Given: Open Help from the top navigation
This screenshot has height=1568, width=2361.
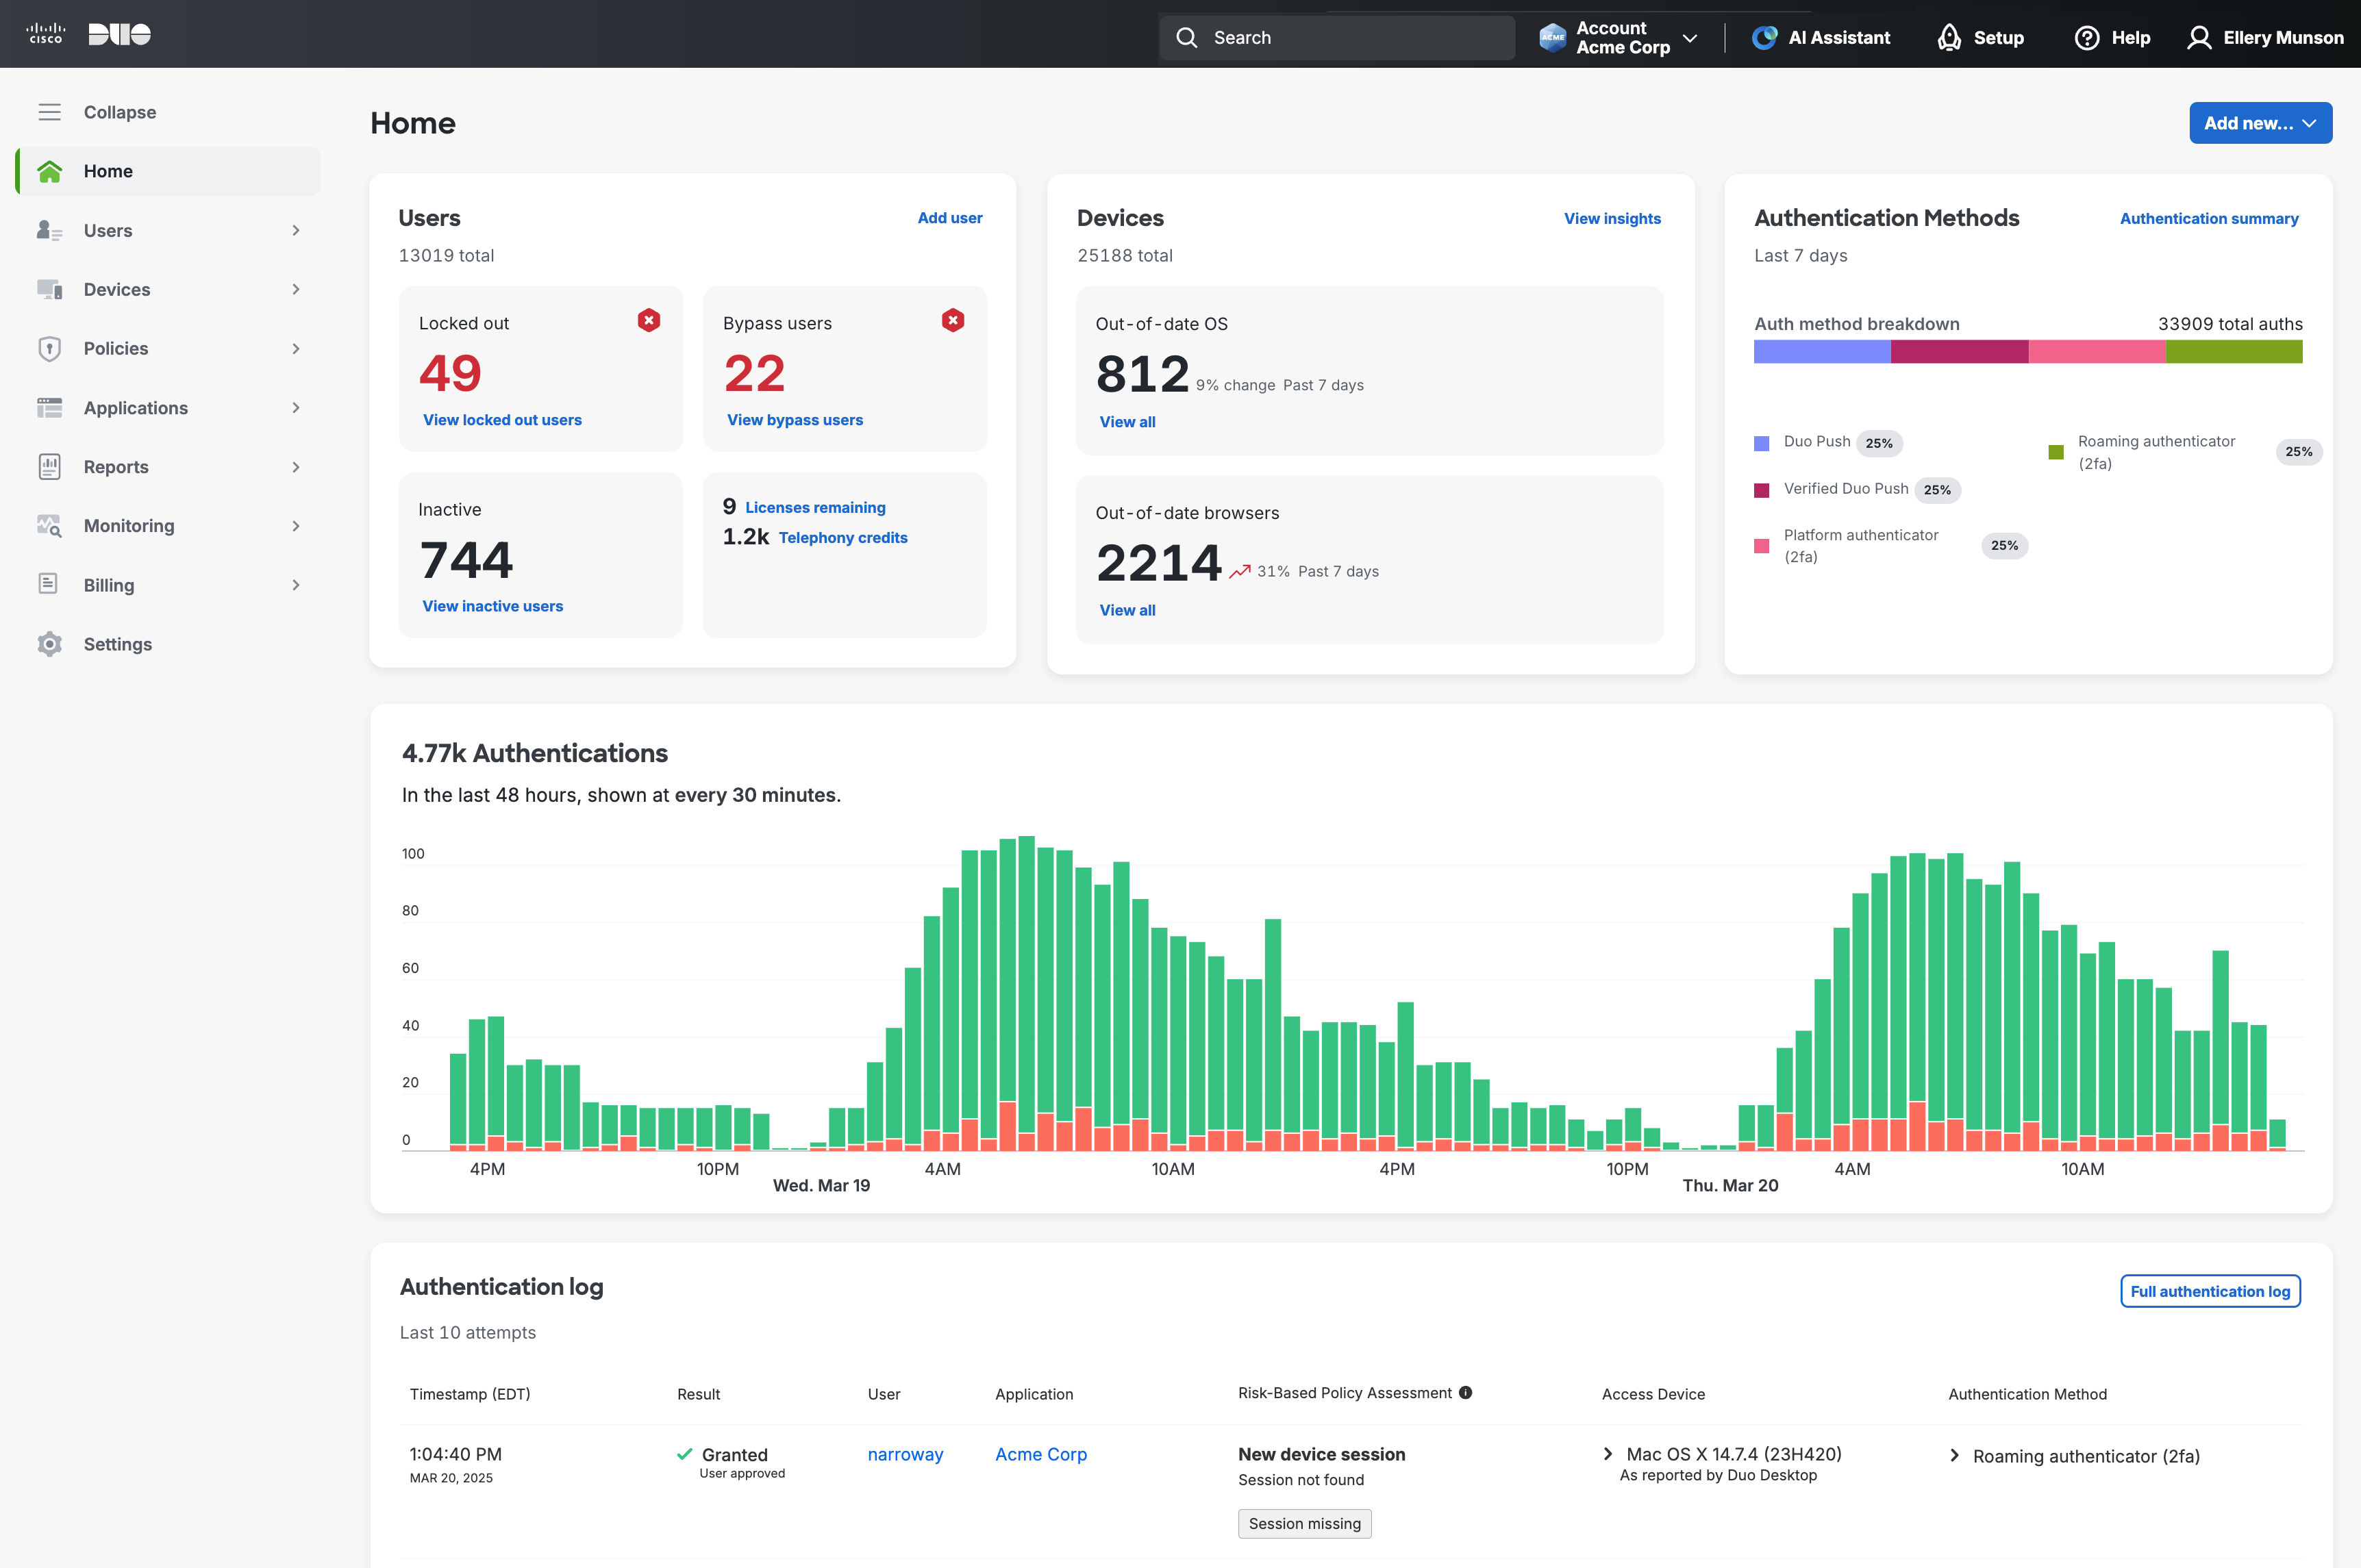Looking at the screenshot, I should [2112, 37].
